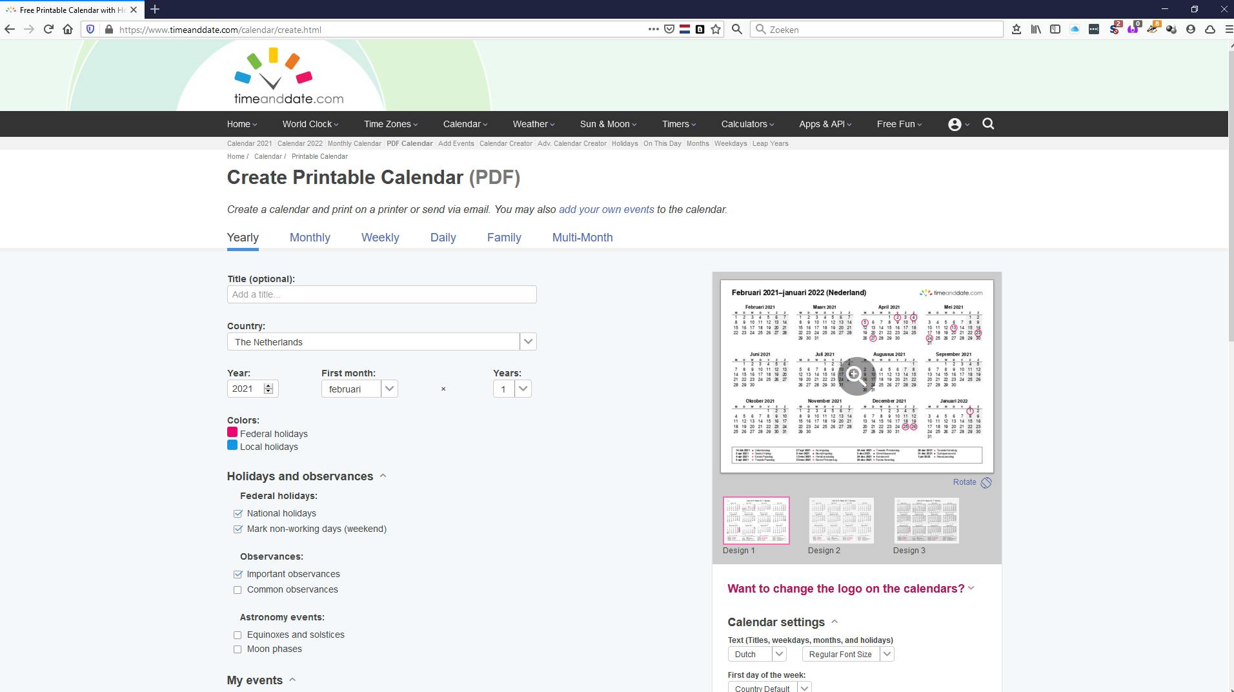1234x692 pixels.
Task: Open the On This Day link
Action: click(x=662, y=143)
